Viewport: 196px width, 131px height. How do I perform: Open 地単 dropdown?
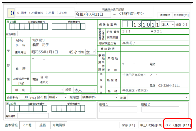157,97
